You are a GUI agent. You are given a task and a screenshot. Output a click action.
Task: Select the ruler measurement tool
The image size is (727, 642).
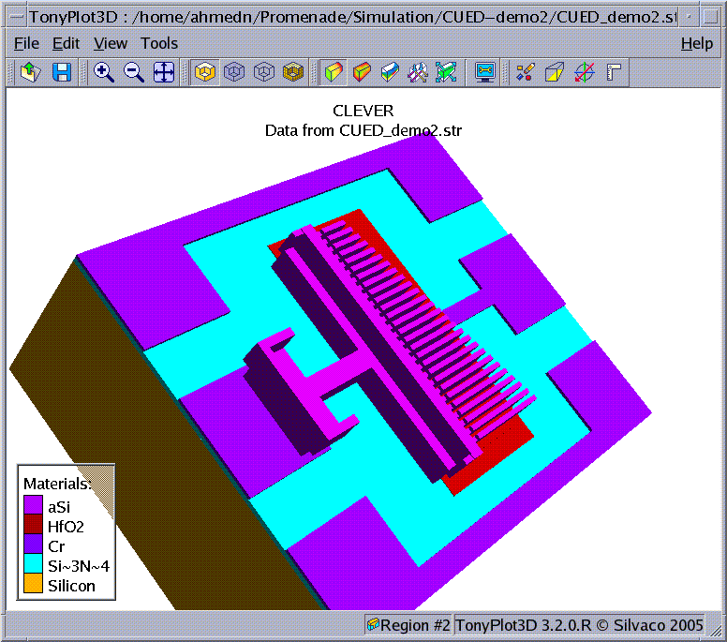614,72
